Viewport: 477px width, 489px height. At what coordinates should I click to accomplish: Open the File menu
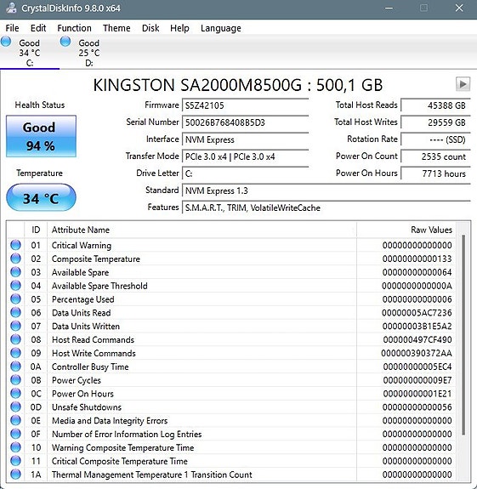(x=12, y=28)
